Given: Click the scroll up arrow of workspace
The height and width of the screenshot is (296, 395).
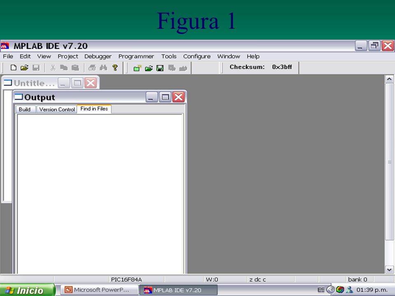Looking at the screenshot, I should [389, 79].
